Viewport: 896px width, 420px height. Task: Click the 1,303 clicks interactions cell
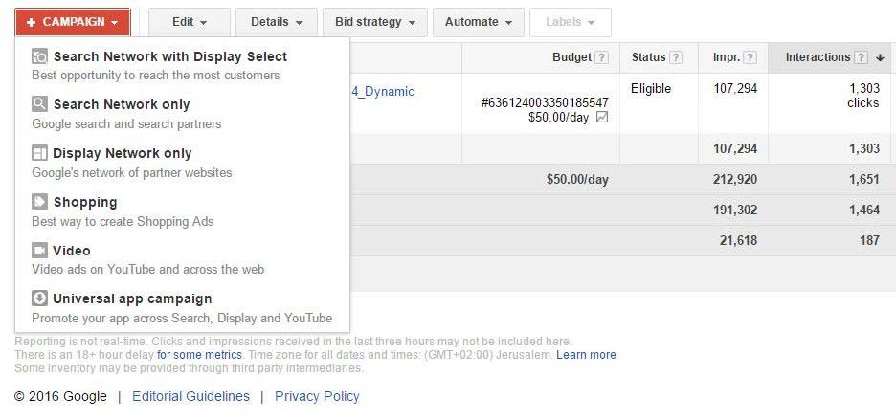pyautogui.click(x=862, y=96)
